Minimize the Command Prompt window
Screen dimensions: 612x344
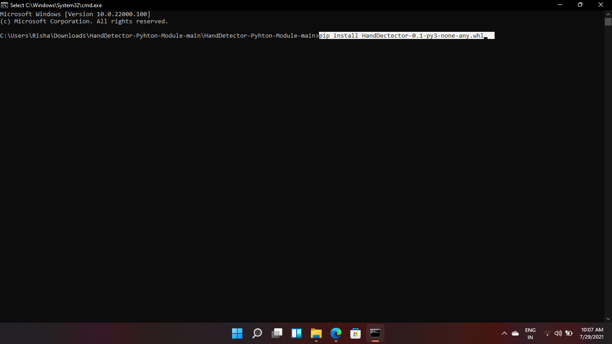tap(560, 5)
